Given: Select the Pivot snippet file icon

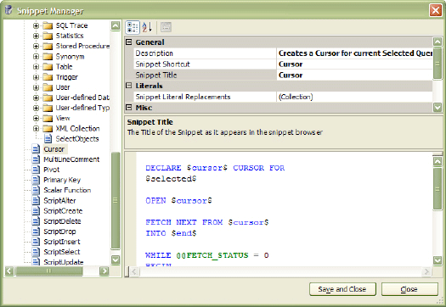Looking at the screenshot, I should (36, 170).
